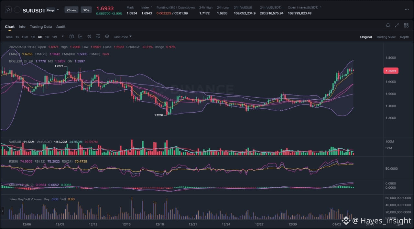Click the 24h Vol(SUI) value 169,052,234.9
This screenshot has height=229, width=414.
[x=245, y=13]
